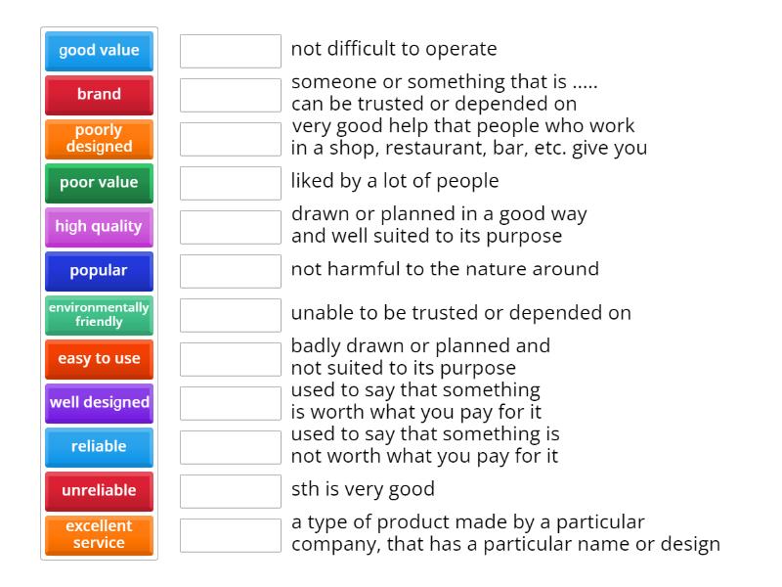Choose the blue 'popular' tile
782x587 pixels.
pyautogui.click(x=99, y=271)
